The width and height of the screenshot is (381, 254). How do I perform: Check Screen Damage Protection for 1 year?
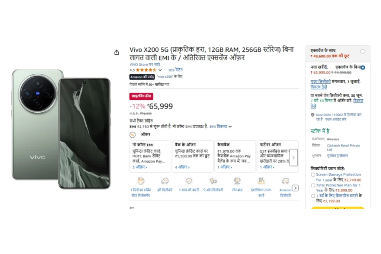(313, 174)
